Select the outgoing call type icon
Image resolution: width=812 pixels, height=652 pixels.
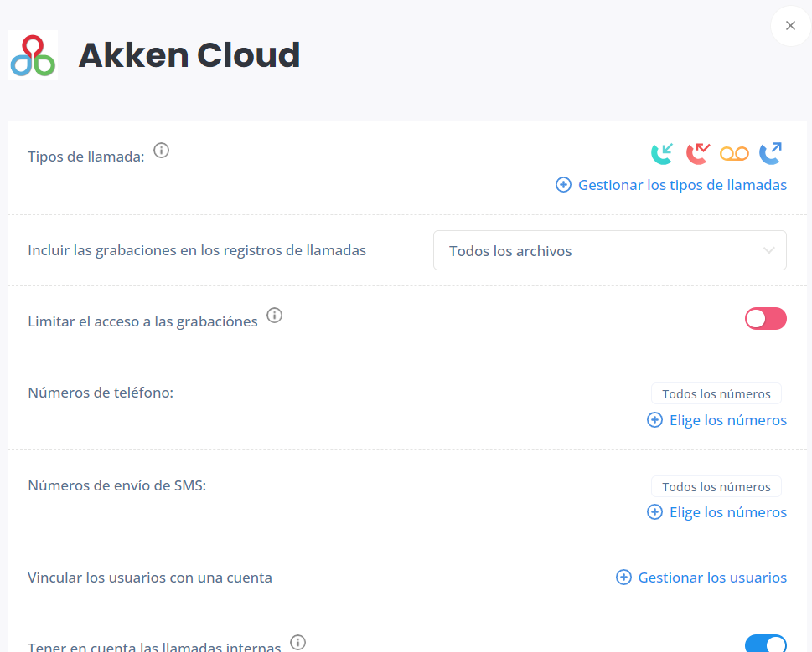pos(771,153)
